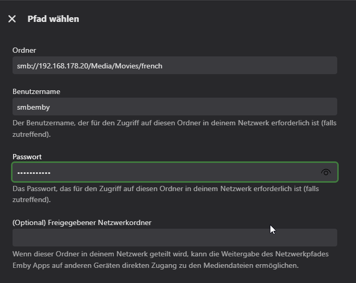Click the (Optional) Freigegebener Netzwerkordner label
This screenshot has height=283, width=356.
pyautogui.click(x=82, y=222)
